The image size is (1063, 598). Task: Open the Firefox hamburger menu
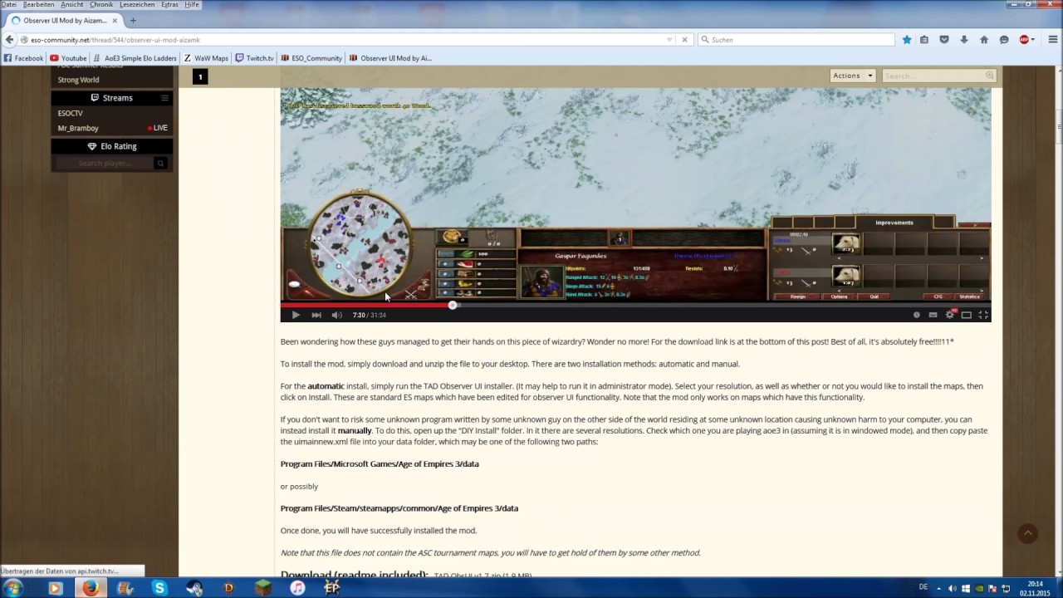[x=1053, y=39]
